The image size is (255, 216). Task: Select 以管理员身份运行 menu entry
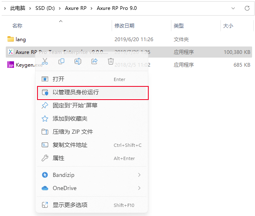[92, 92]
